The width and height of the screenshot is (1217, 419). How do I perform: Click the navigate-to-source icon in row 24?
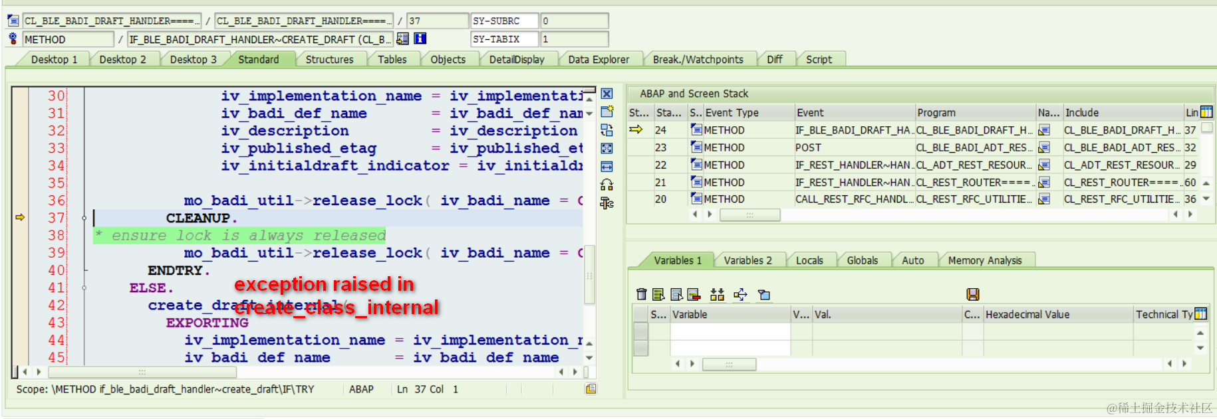pos(1044,130)
